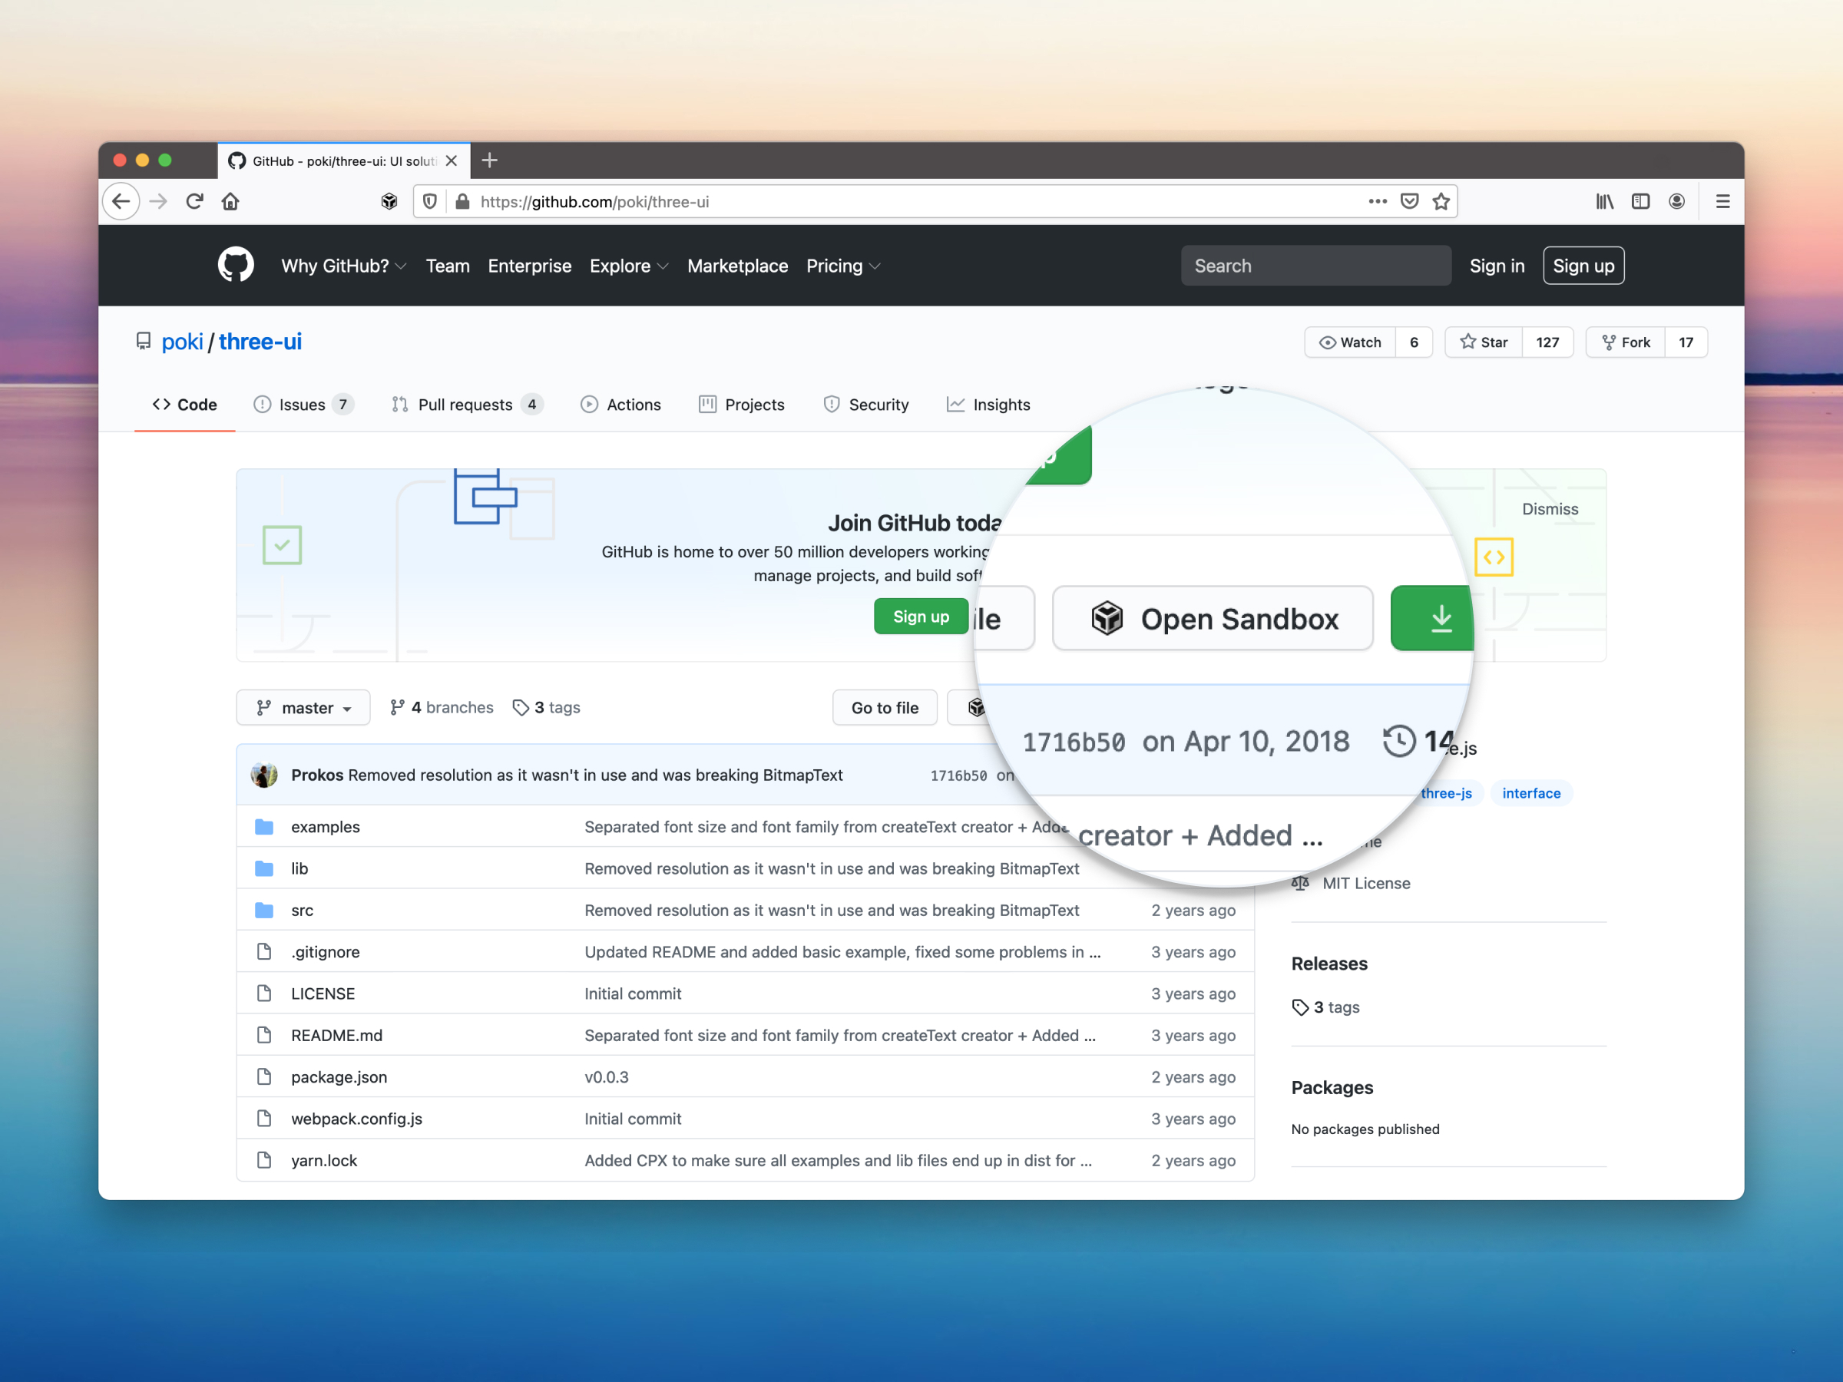This screenshot has height=1382, width=1843.
Task: Close the GitHub three-ui tab
Action: (x=452, y=160)
